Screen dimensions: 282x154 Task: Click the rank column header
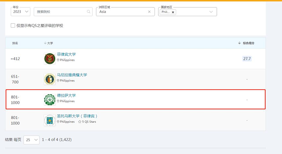tap(15, 43)
